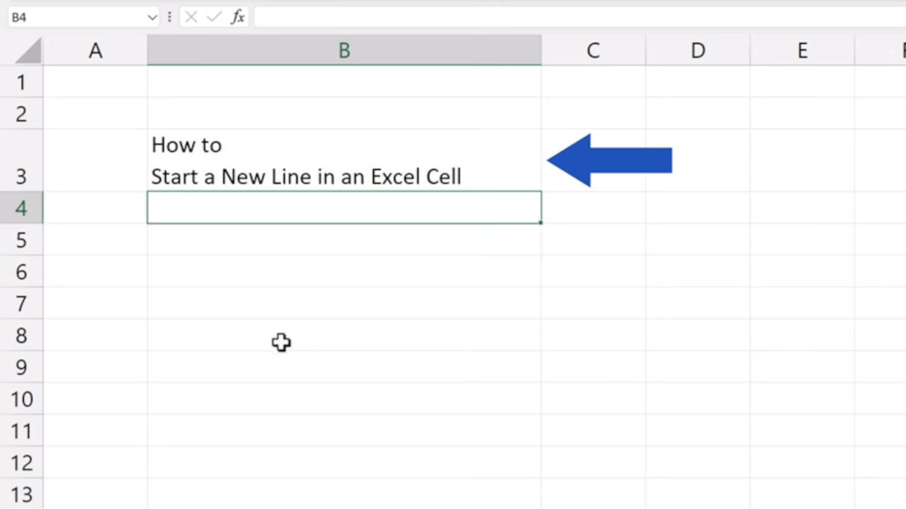Click the blue arrow graphic pointing at B3

point(608,160)
